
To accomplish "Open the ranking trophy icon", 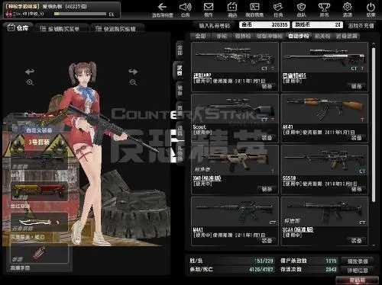I will (324, 7).
